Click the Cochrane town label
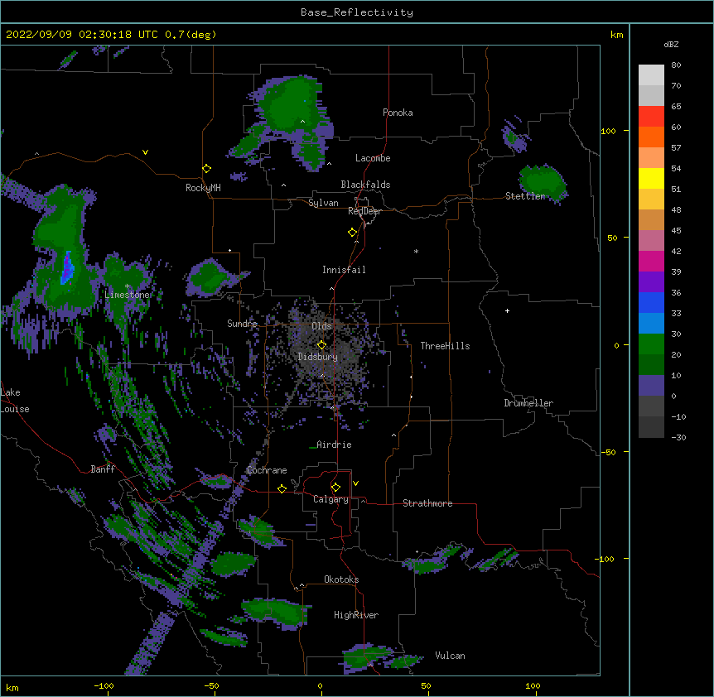The width and height of the screenshot is (714, 697). coord(267,470)
